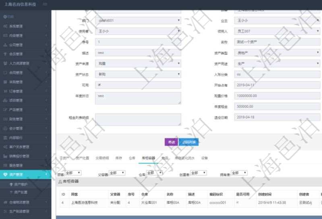This screenshot has height=219, width=322.
Task: Open the 资产状态 dropdown
Action: coord(138,74)
